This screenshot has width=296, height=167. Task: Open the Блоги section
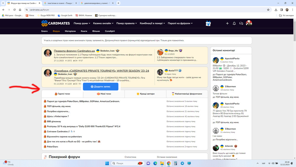coord(44,31)
